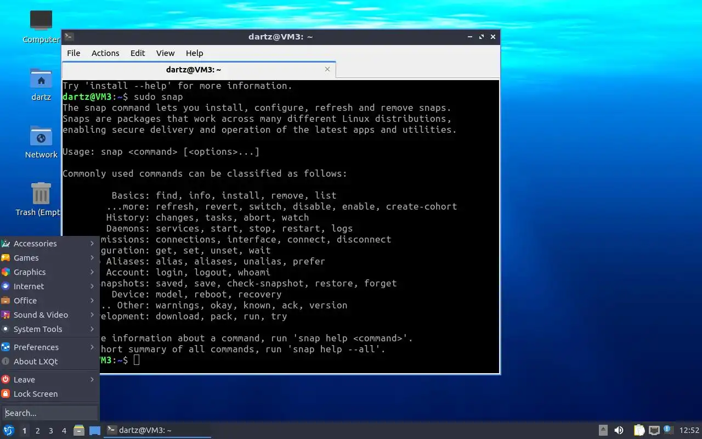Image resolution: width=702 pixels, height=439 pixels.
Task: Open the Trash desktop icon
Action: [x=41, y=194]
